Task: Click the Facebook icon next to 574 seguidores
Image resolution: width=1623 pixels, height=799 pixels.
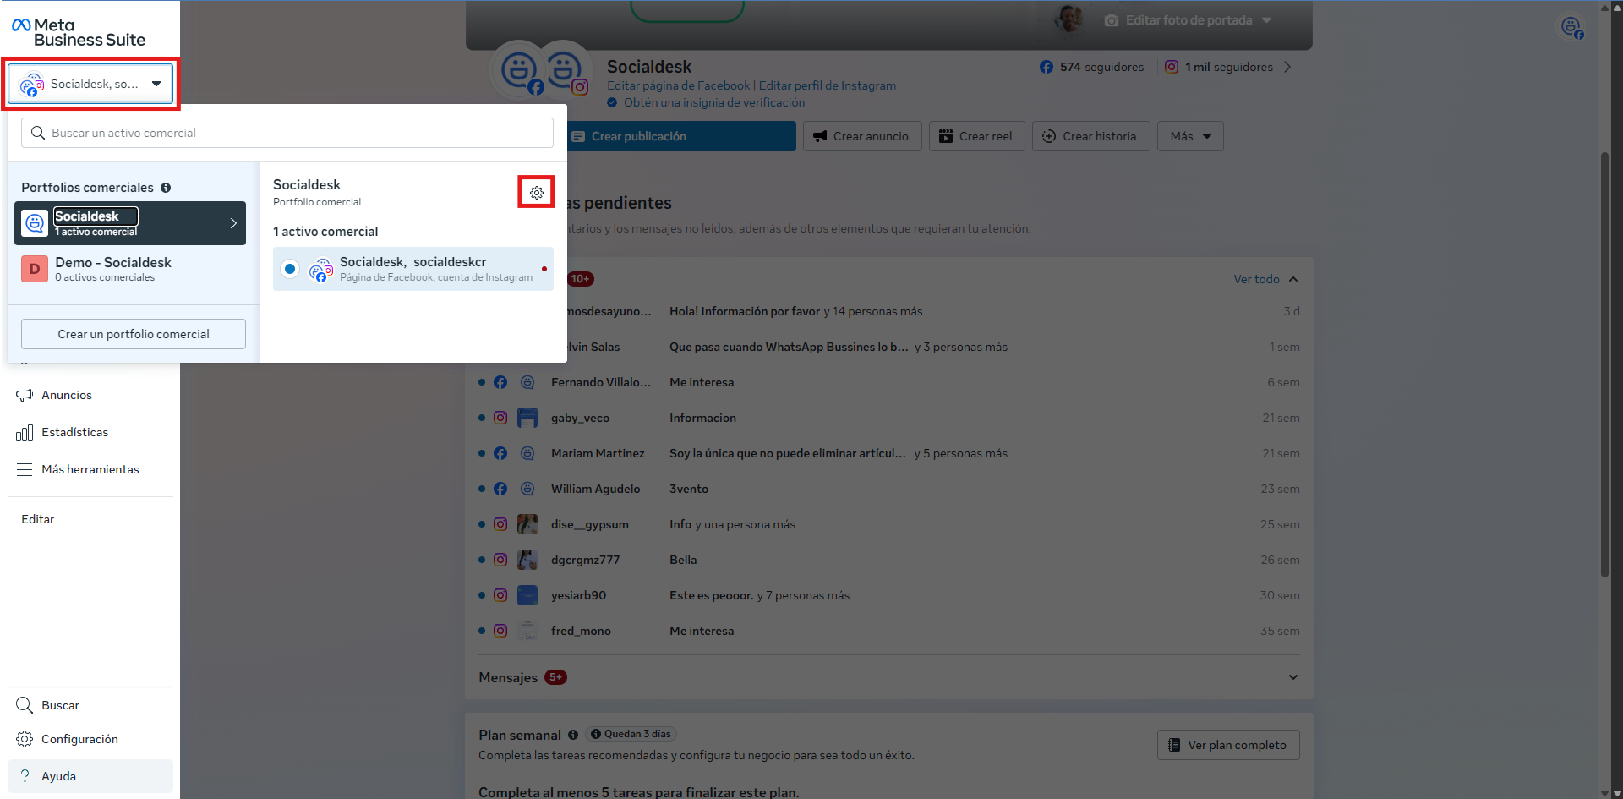Action: (1046, 67)
